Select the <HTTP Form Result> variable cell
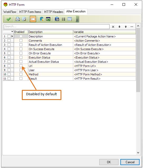Viewport: 143px width, 168px height. 104,79
